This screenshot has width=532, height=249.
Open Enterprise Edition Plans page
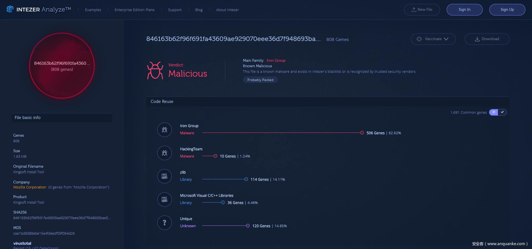134,10
